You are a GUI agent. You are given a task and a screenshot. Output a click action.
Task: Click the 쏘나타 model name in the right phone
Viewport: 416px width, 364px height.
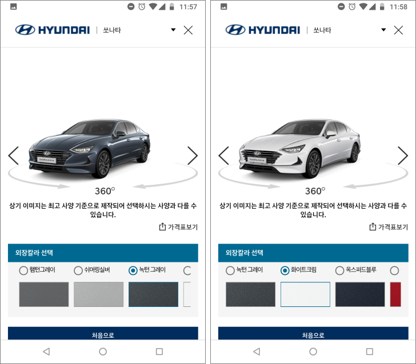tap(322, 30)
